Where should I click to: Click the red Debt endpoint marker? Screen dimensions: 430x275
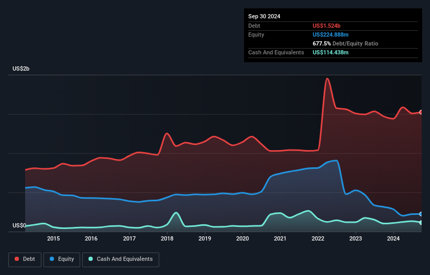[x=421, y=112]
